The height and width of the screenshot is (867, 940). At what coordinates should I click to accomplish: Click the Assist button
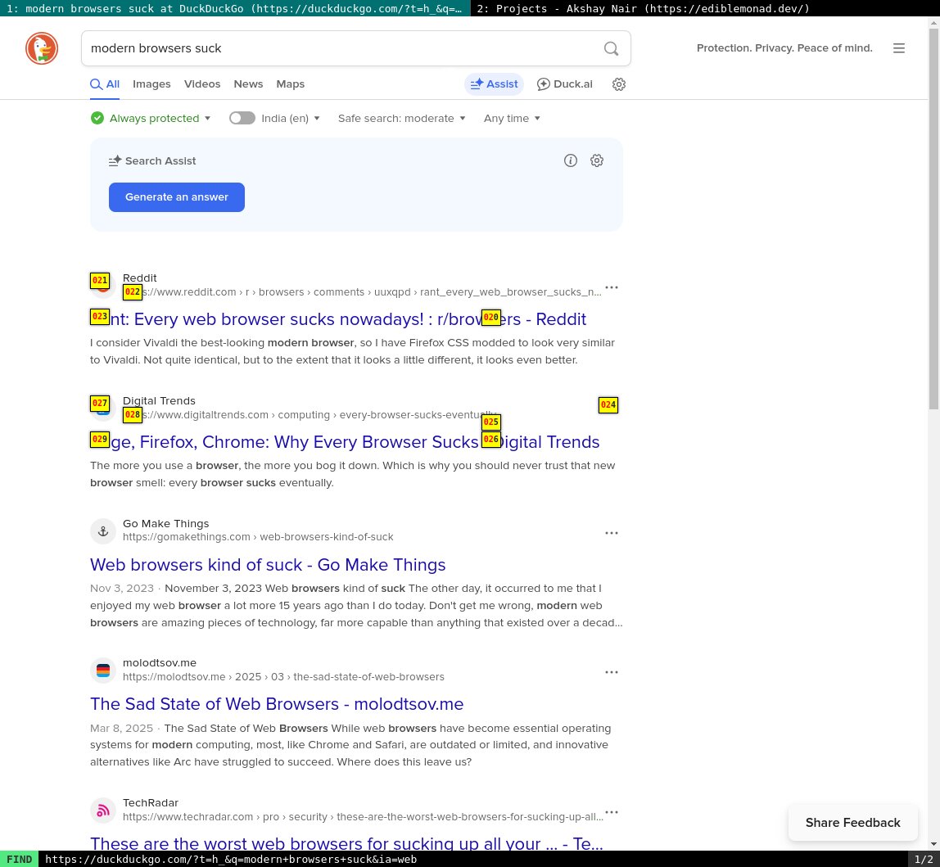click(x=494, y=84)
